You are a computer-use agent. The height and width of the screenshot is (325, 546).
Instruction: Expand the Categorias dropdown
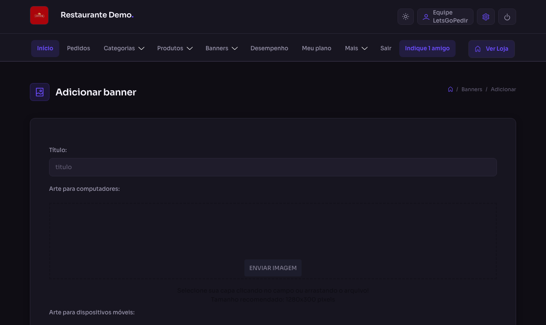point(124,48)
